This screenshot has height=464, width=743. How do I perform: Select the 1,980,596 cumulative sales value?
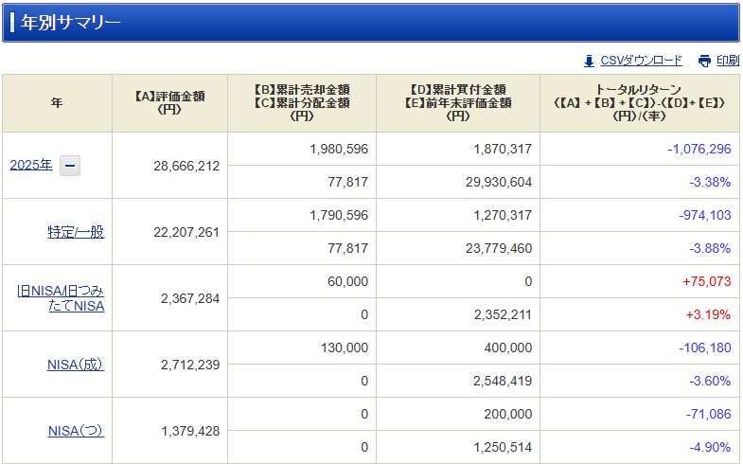(339, 149)
